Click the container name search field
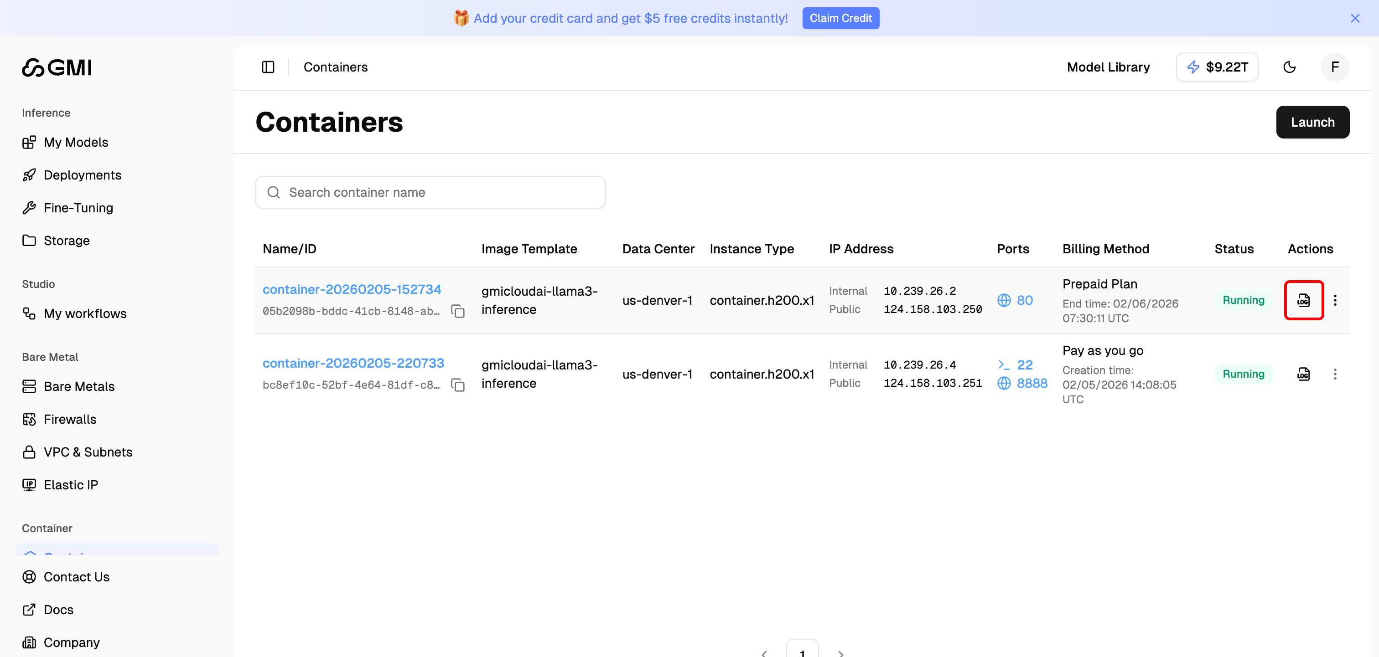This screenshot has height=657, width=1379. pos(430,192)
